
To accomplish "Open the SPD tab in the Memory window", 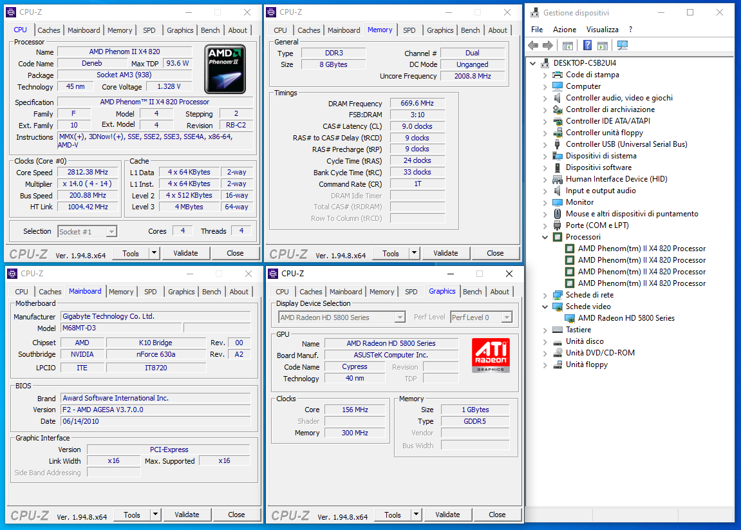I will tap(409, 30).
